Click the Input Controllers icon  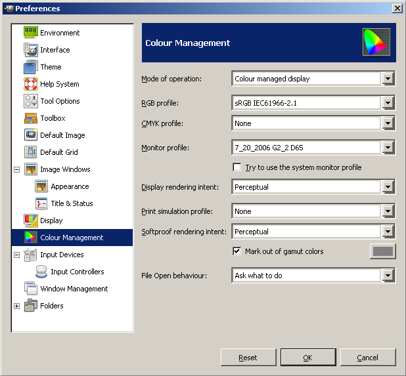[41, 272]
